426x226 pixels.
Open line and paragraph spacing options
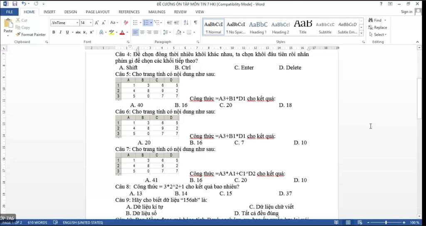point(166,32)
